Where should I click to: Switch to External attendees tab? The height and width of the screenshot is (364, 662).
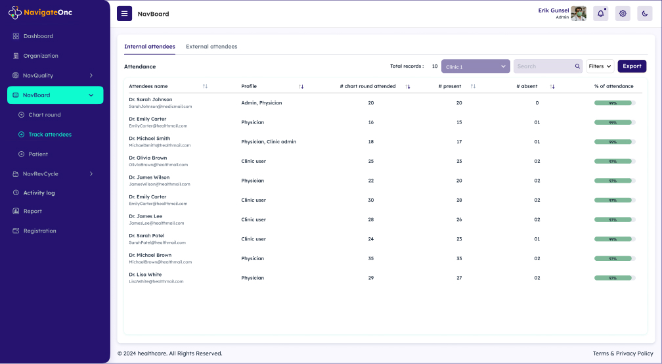coord(211,47)
